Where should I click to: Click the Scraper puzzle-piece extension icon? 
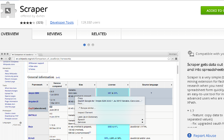[x=9, y=10]
